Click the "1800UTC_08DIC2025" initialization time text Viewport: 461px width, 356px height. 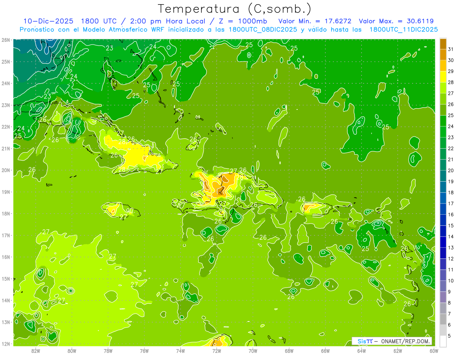tap(263, 30)
